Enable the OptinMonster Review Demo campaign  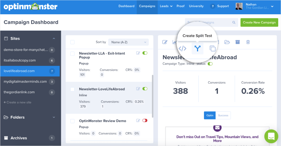[145, 120]
